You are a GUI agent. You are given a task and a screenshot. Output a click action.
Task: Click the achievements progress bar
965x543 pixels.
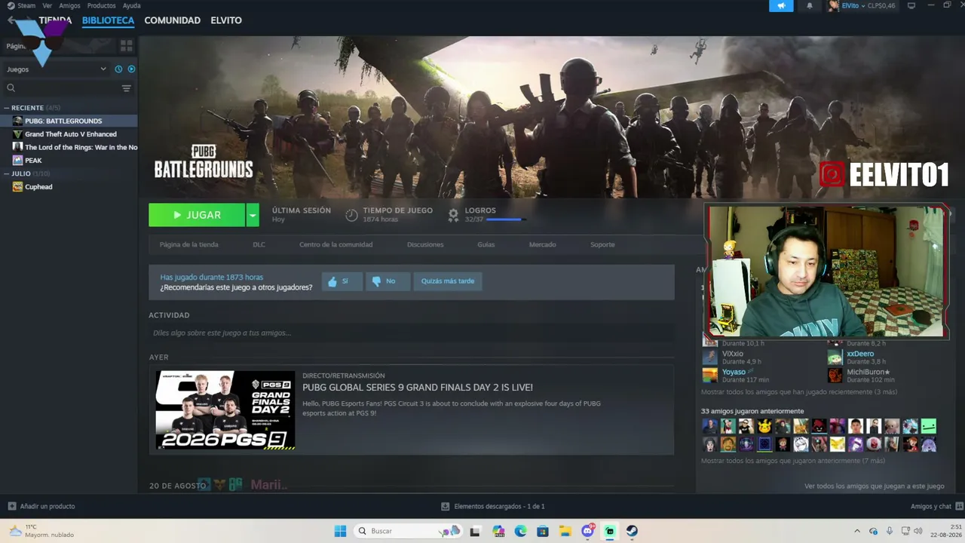[x=506, y=219]
